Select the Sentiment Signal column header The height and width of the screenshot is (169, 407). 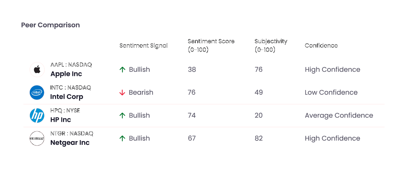(144, 46)
